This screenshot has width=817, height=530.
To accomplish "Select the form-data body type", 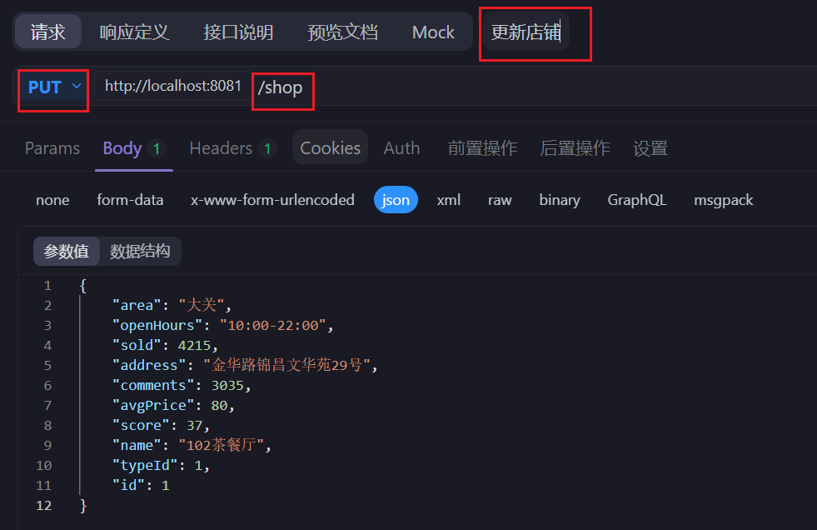I will (x=130, y=200).
